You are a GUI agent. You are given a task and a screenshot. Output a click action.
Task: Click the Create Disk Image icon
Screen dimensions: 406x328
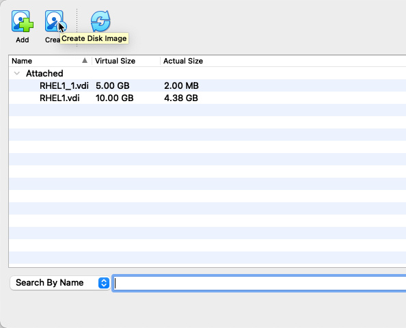[55, 21]
